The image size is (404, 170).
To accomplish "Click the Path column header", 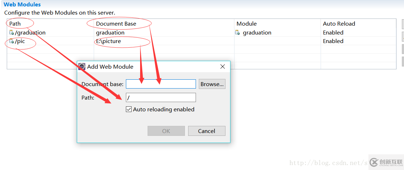I will (x=15, y=24).
